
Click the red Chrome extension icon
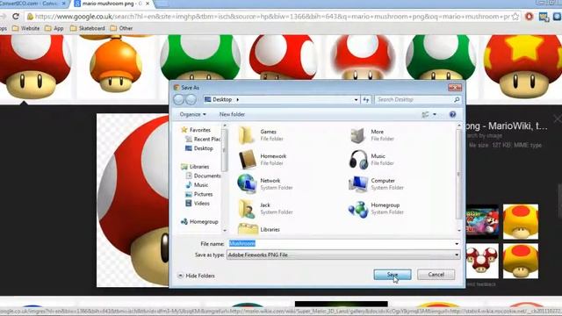[x=529, y=17]
